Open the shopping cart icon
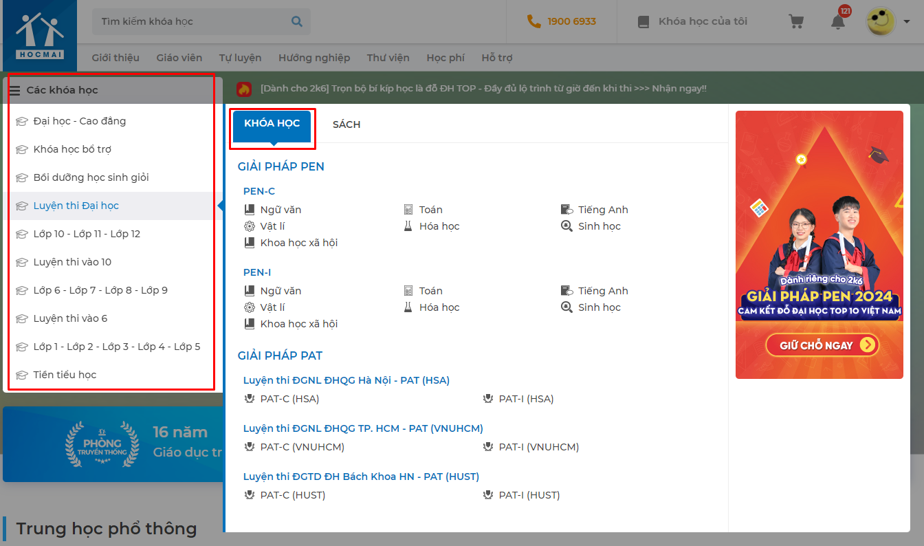The width and height of the screenshot is (924, 546). tap(796, 21)
